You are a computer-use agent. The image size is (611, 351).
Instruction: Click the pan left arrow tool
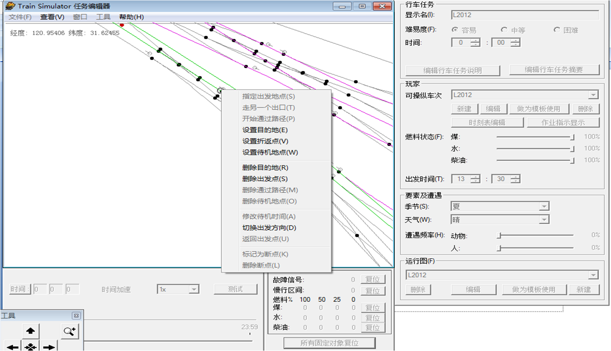[x=12, y=346]
